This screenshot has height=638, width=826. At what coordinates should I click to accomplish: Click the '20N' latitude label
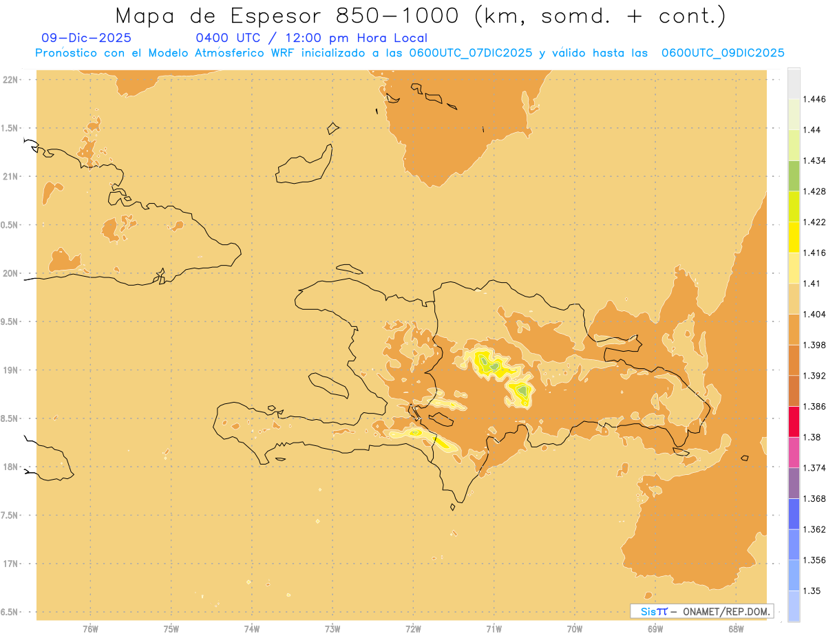tap(11, 273)
